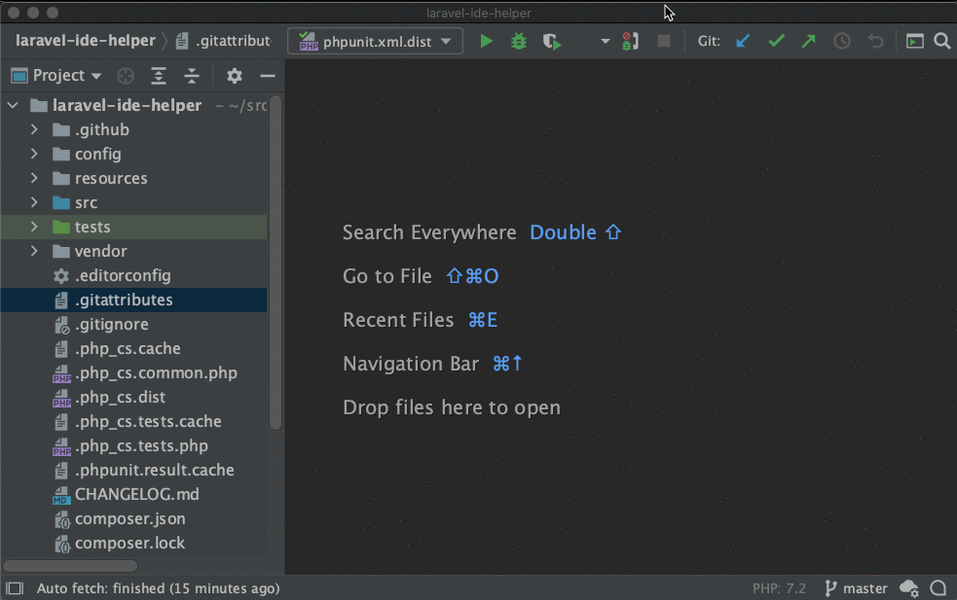Open notifications bubble icon in status bar
Screen dimensions: 957x600
[939, 588]
